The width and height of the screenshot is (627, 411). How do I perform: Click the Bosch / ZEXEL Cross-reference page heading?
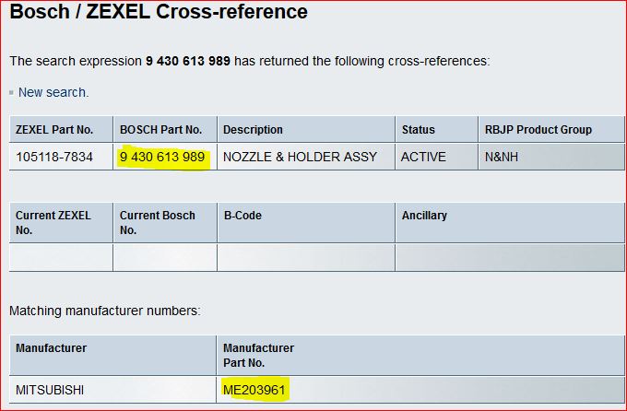(x=159, y=13)
